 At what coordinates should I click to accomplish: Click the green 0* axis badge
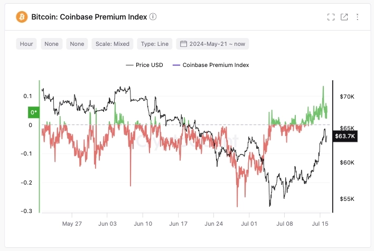pyautogui.click(x=33, y=112)
